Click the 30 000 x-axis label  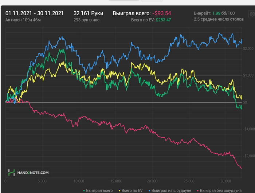(226, 181)
